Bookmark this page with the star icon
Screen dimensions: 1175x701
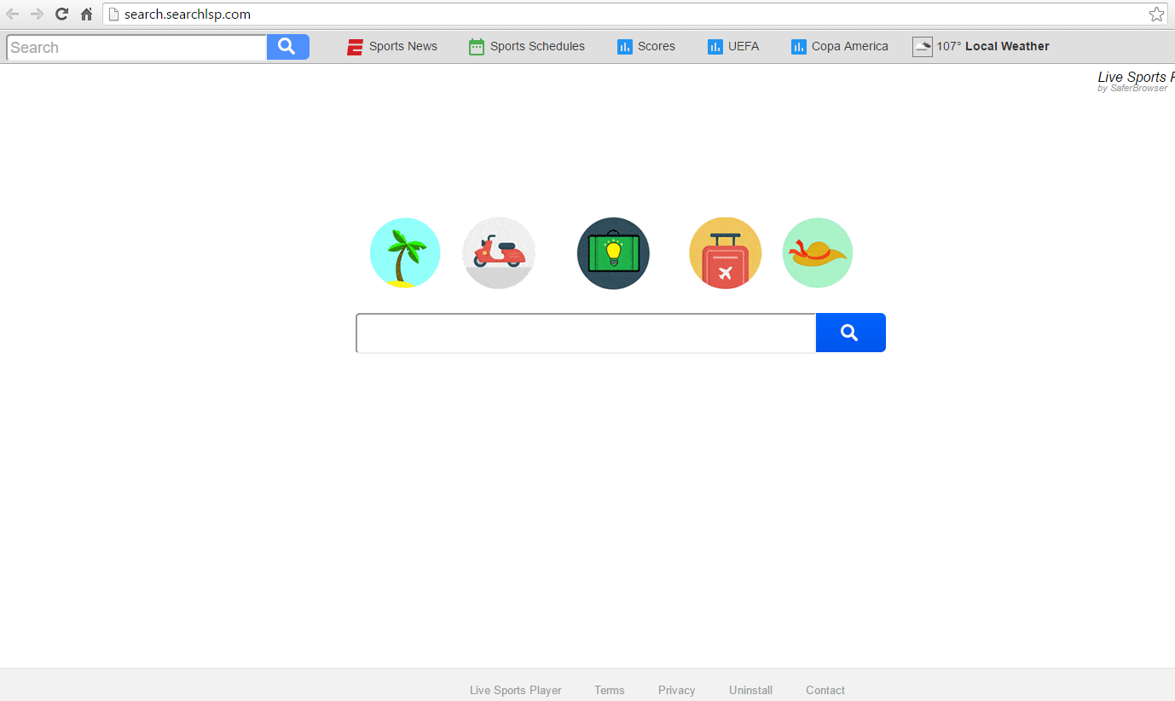click(x=1156, y=14)
